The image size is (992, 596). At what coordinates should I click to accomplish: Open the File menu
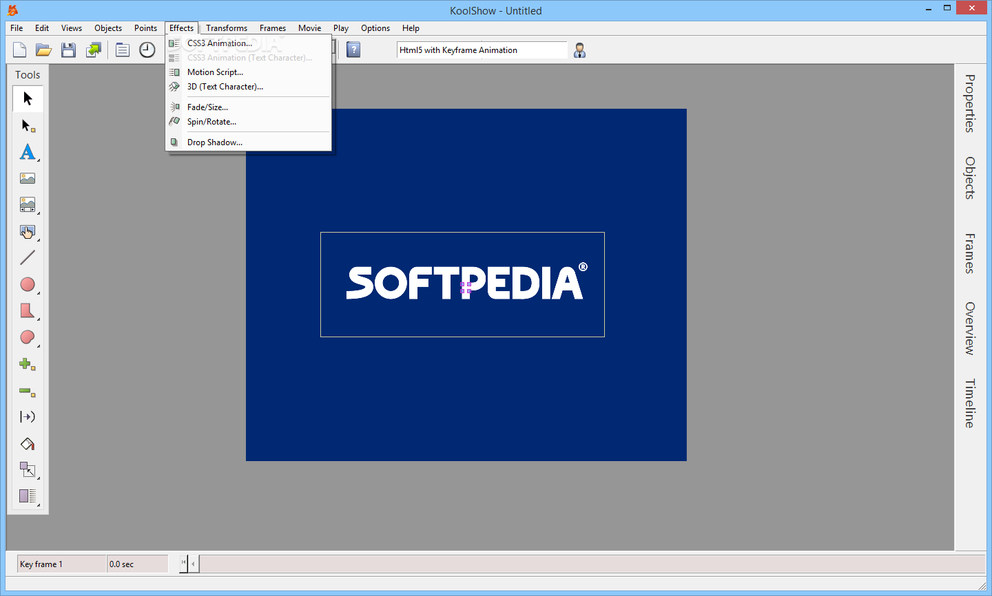17,28
